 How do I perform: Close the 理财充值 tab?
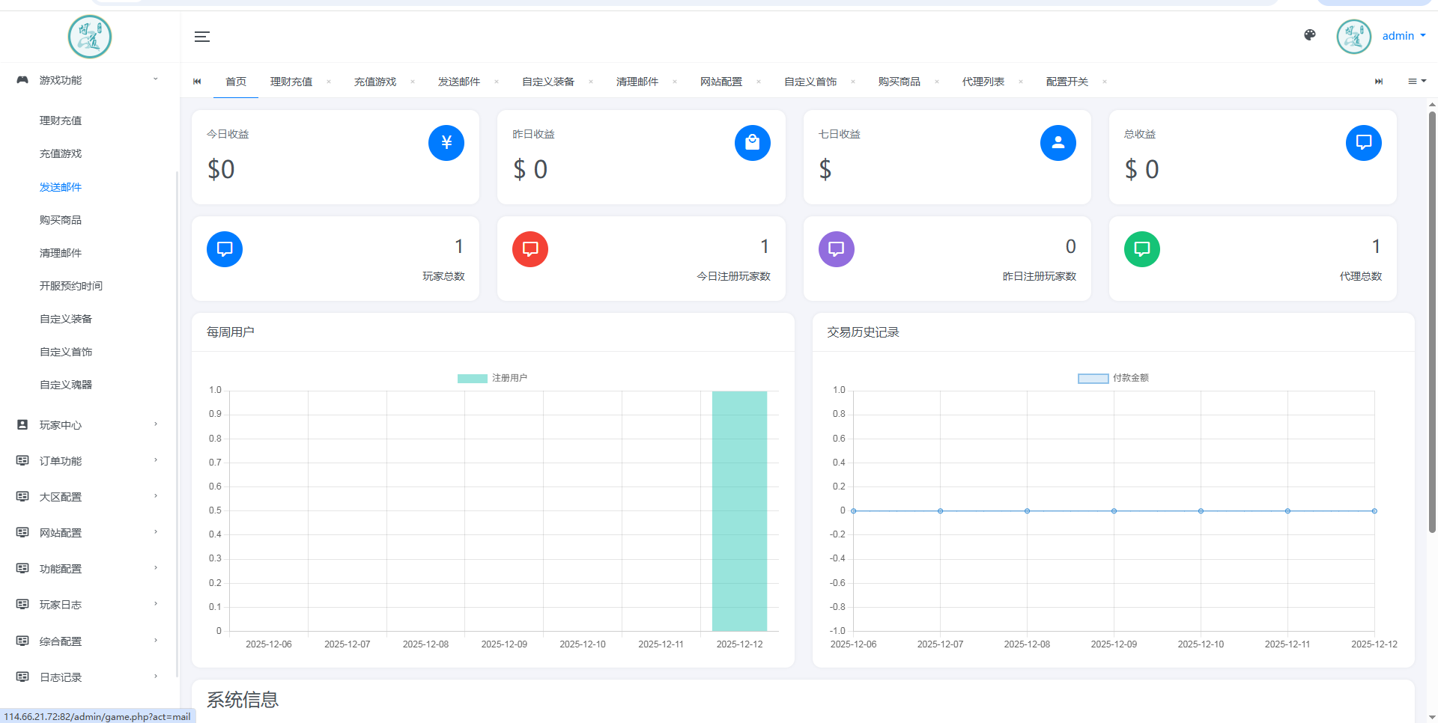329,82
